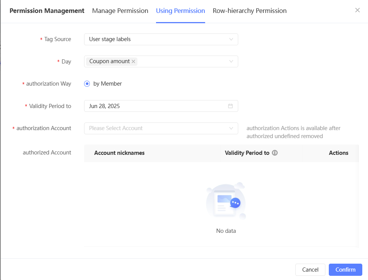Click the Account nicknames column header
The image size is (368, 280).
[119, 153]
